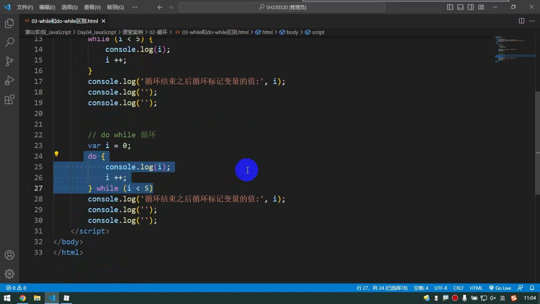
Task: Open the Source Control view
Action: (x=10, y=61)
